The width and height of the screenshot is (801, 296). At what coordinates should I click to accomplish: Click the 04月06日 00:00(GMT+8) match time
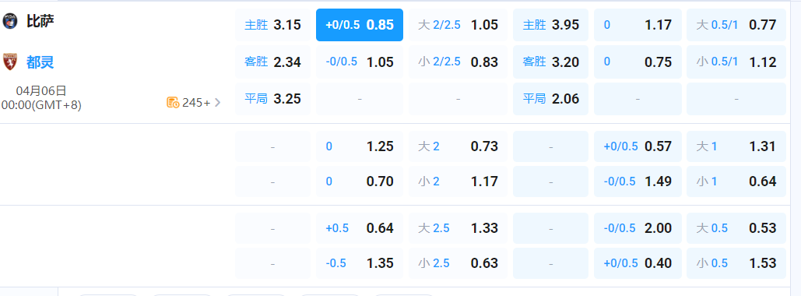click(x=40, y=98)
